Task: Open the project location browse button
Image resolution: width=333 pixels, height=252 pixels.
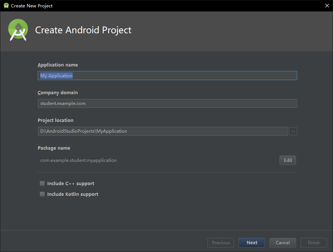Action: 293,131
